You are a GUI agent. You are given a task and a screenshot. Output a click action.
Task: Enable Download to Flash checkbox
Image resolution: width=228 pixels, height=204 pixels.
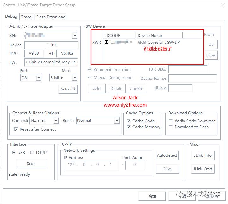point(171,127)
